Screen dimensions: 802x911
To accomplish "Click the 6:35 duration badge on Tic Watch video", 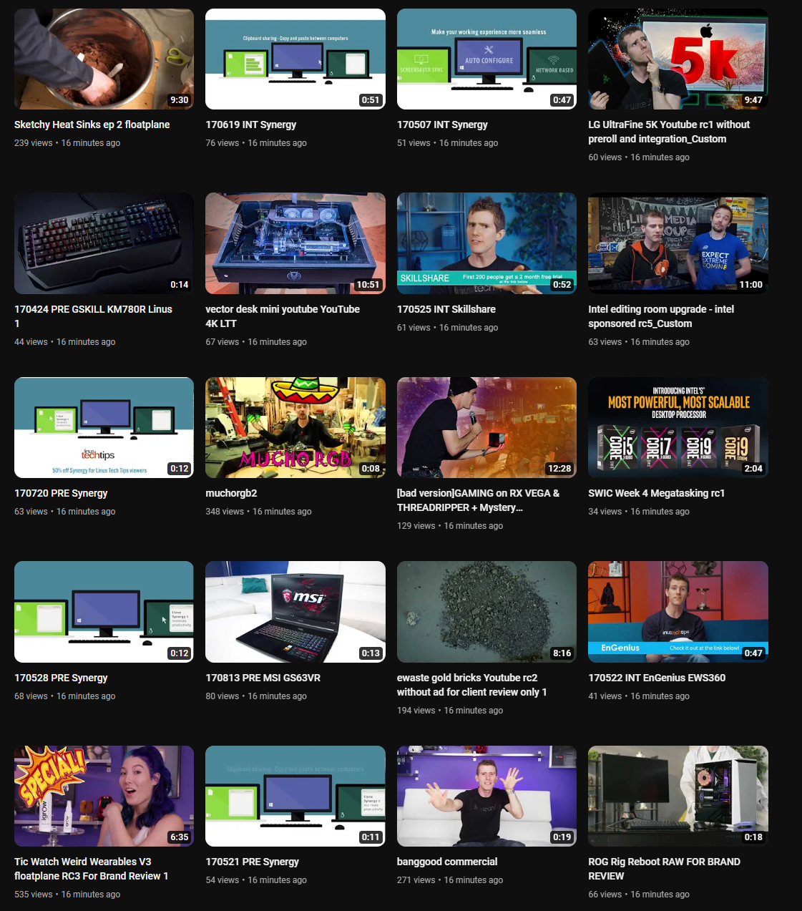I will coord(179,837).
